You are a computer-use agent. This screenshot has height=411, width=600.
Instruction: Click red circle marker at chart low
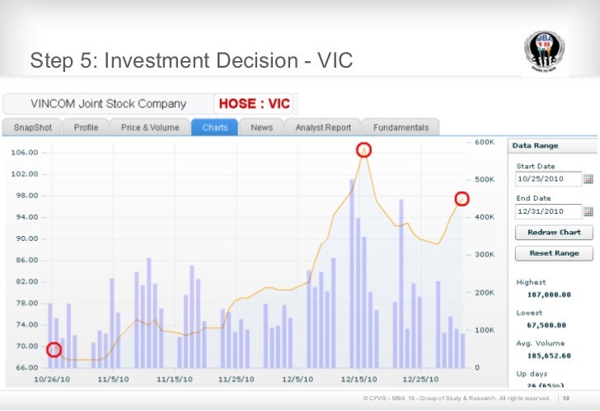(x=54, y=350)
